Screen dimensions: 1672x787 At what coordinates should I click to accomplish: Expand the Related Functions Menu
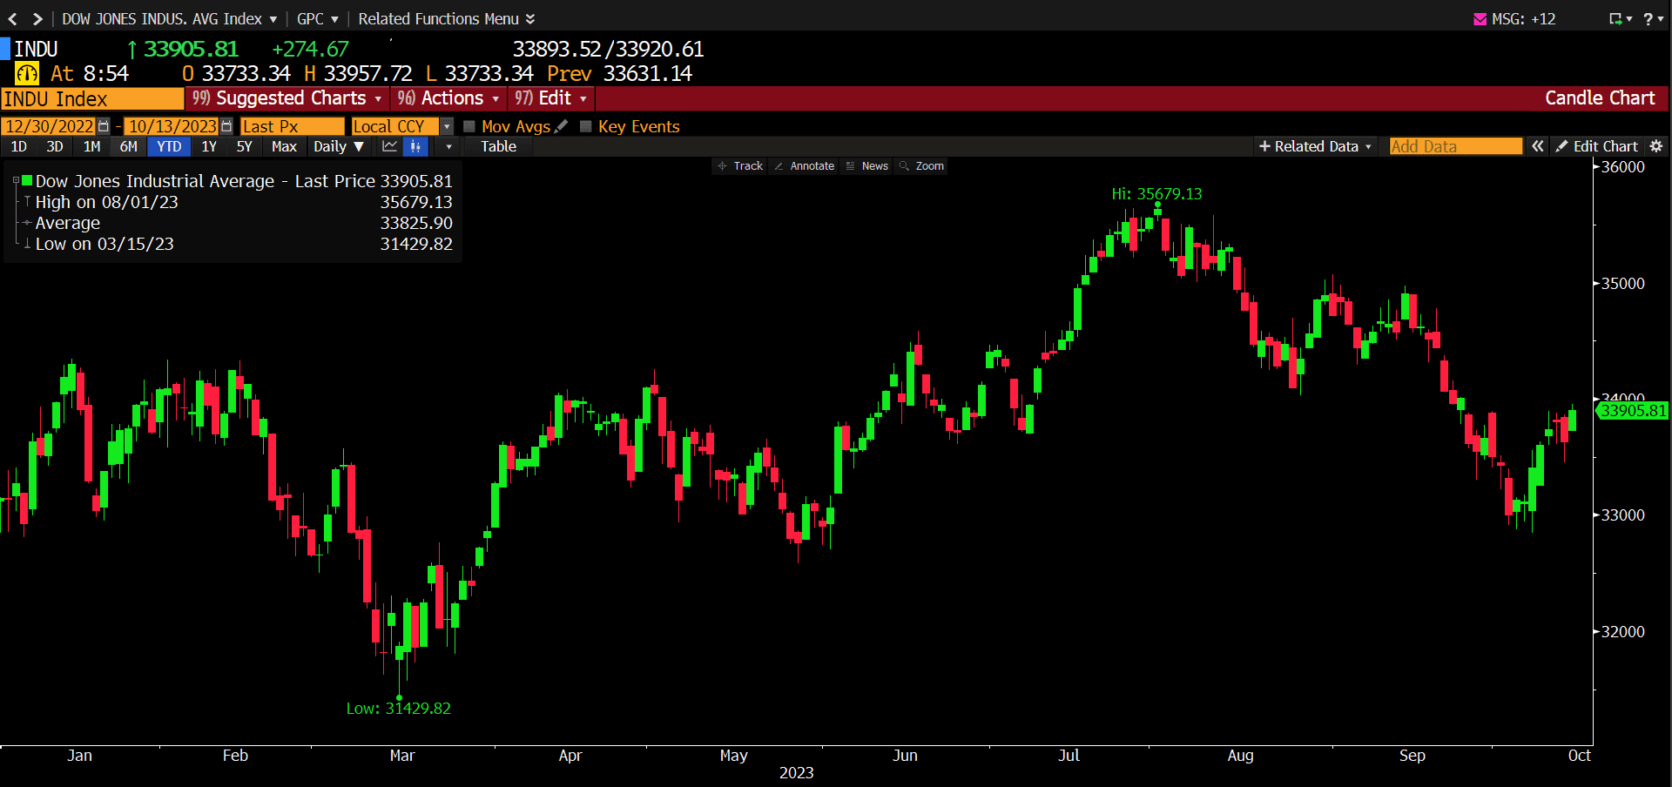coord(447,18)
